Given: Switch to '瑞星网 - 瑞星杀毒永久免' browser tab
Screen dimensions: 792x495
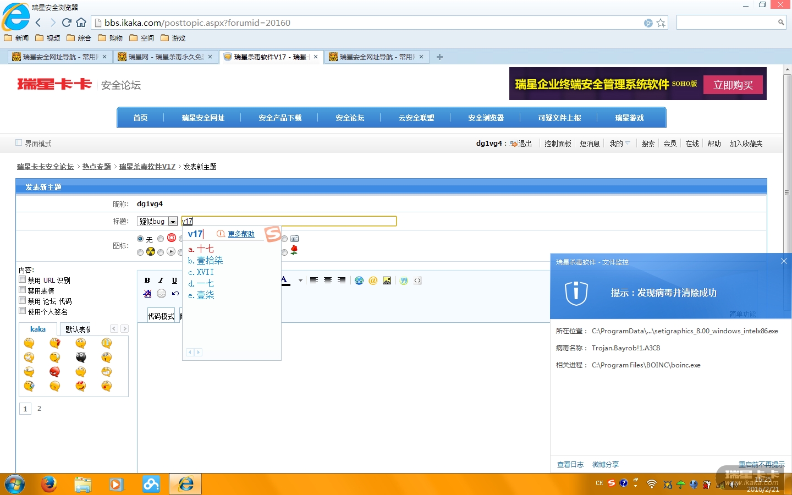Looking at the screenshot, I should pos(166,57).
